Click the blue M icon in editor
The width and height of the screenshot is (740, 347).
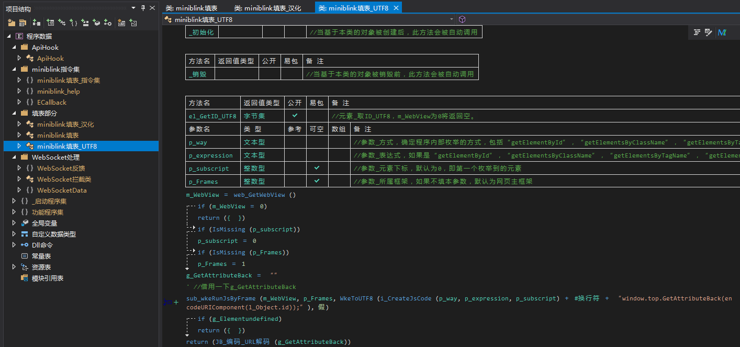tap(722, 32)
